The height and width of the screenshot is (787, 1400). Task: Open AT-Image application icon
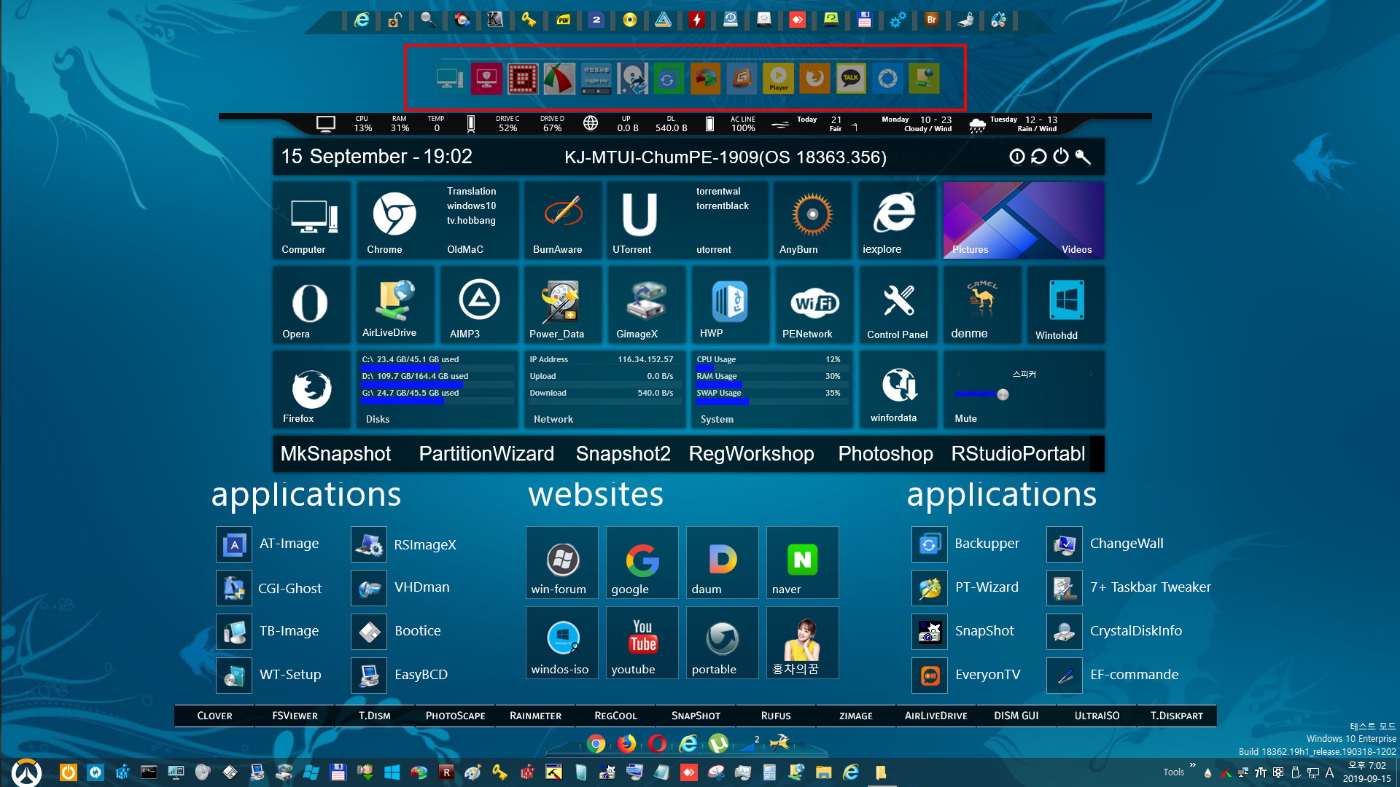234,544
